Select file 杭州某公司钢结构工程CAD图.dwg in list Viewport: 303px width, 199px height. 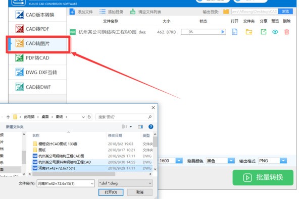click(112, 32)
